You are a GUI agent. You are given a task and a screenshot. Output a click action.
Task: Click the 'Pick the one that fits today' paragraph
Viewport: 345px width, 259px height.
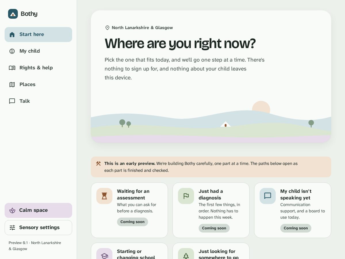(x=185, y=69)
